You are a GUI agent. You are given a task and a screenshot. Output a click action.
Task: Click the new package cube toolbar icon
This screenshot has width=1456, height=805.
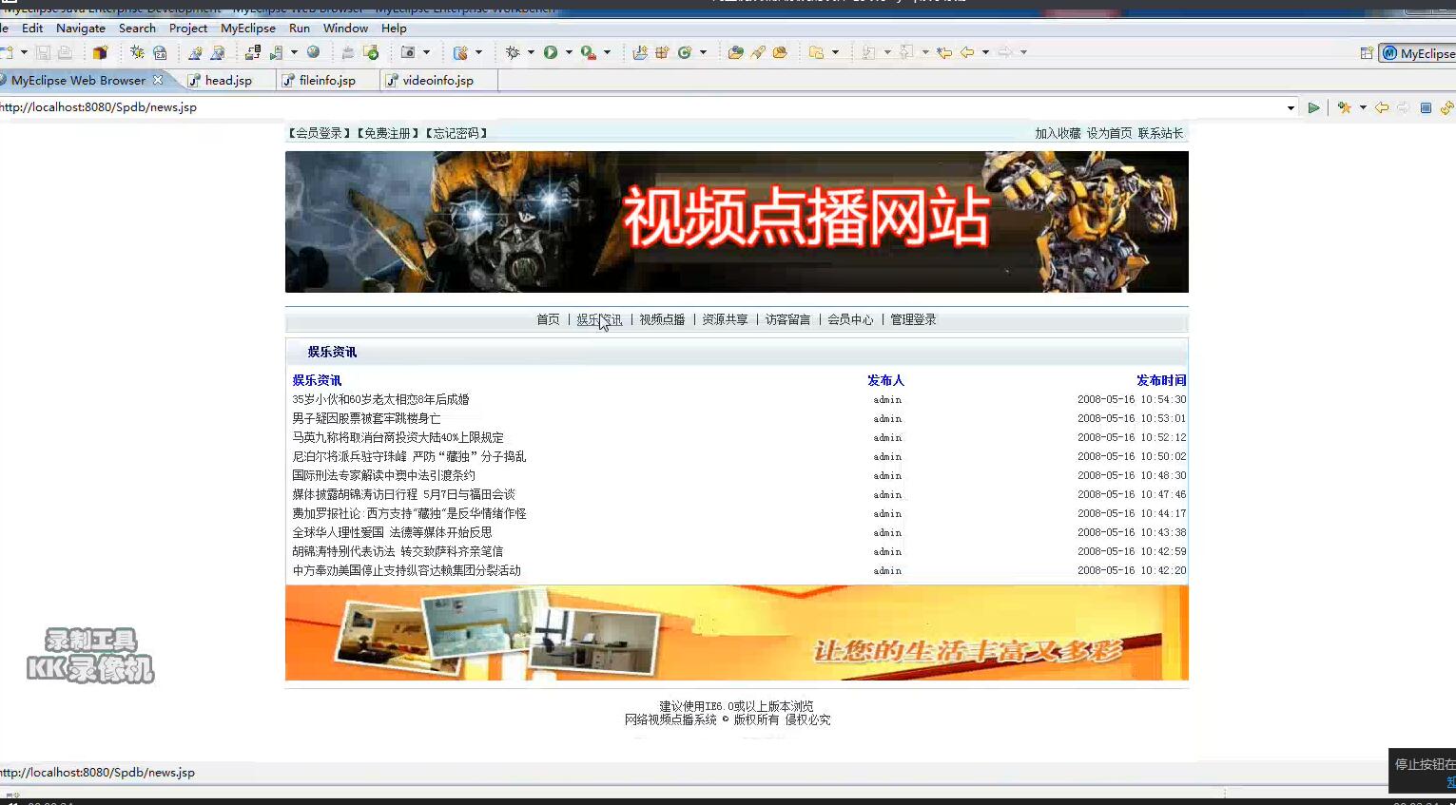click(100, 53)
